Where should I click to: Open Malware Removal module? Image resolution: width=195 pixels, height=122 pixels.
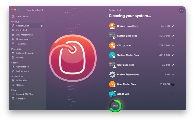pyautogui.click(x=25, y=53)
